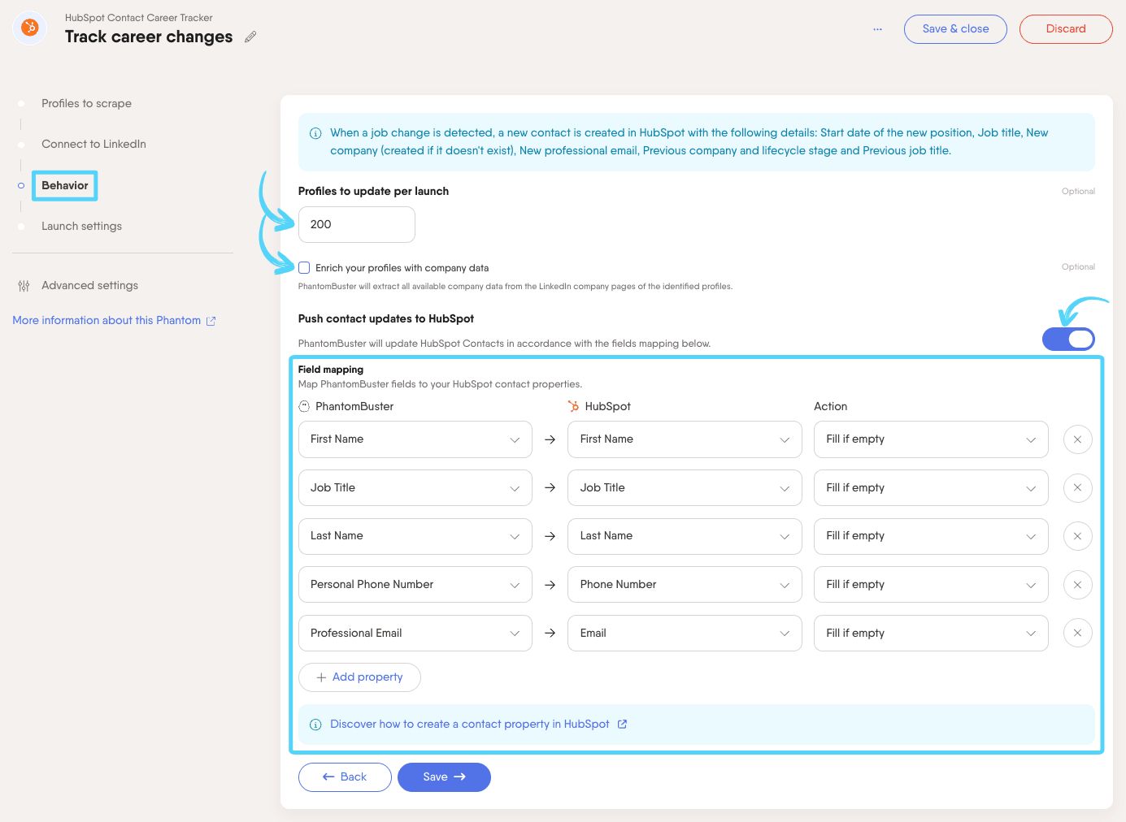Open the three-dot more options menu

tap(877, 29)
